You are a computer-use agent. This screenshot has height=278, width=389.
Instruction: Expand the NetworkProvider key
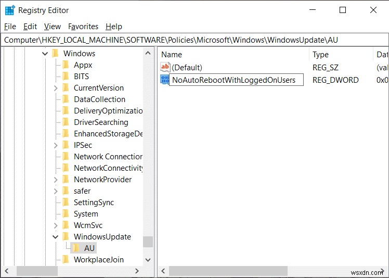56,180
